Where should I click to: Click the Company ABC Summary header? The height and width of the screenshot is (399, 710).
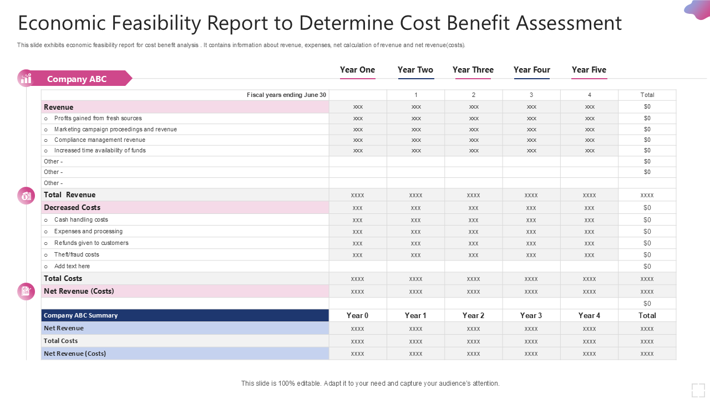click(185, 315)
